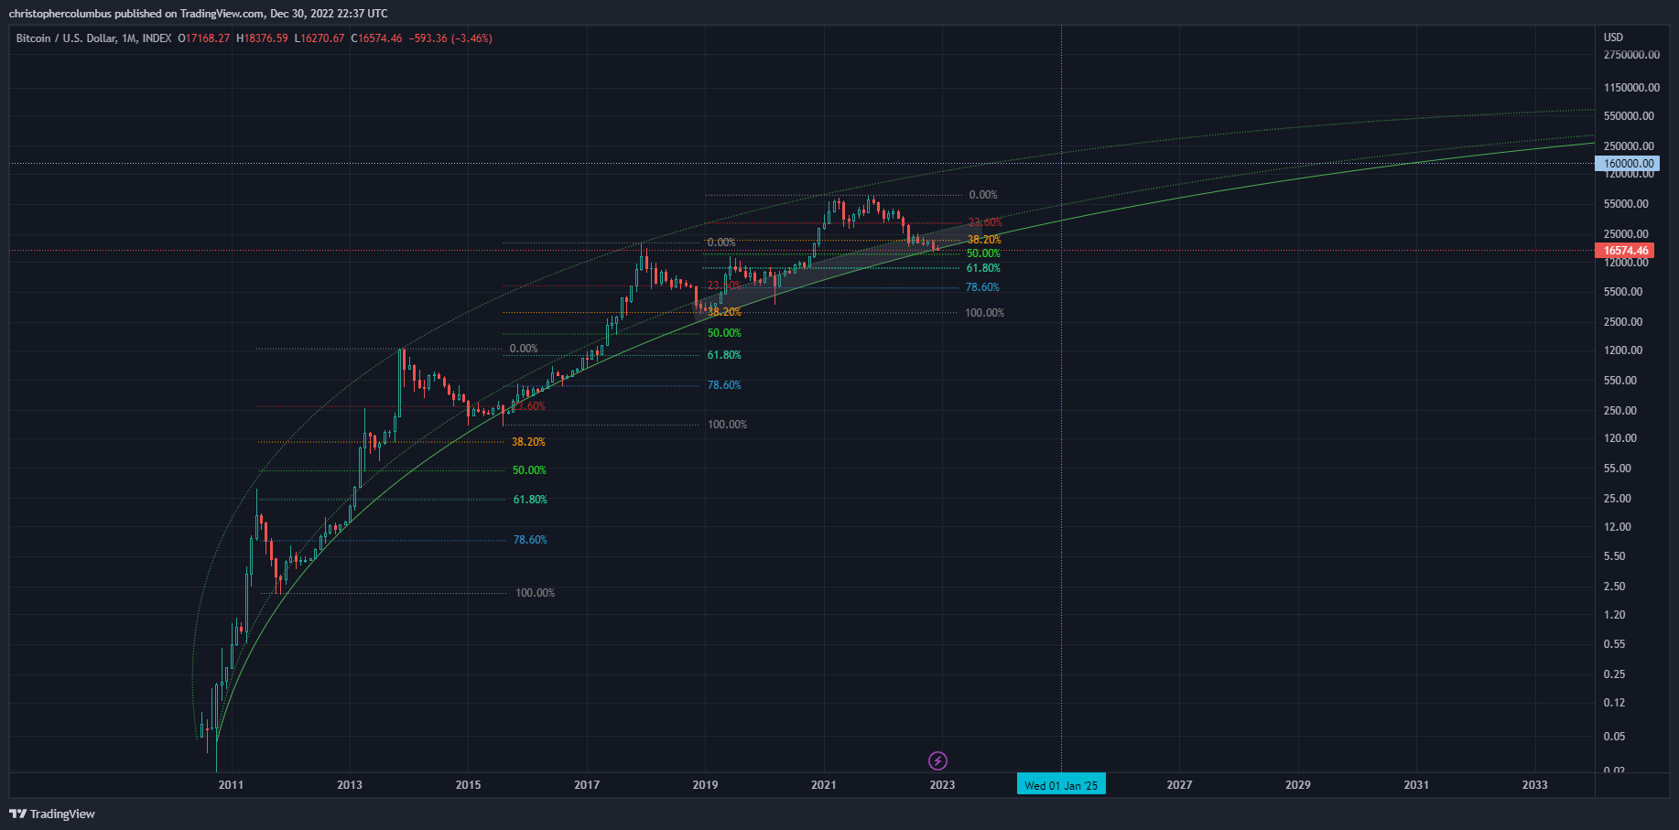This screenshot has height=830, width=1679.
Task: Click the 2031 year label on the time axis
Action: pyautogui.click(x=1416, y=784)
